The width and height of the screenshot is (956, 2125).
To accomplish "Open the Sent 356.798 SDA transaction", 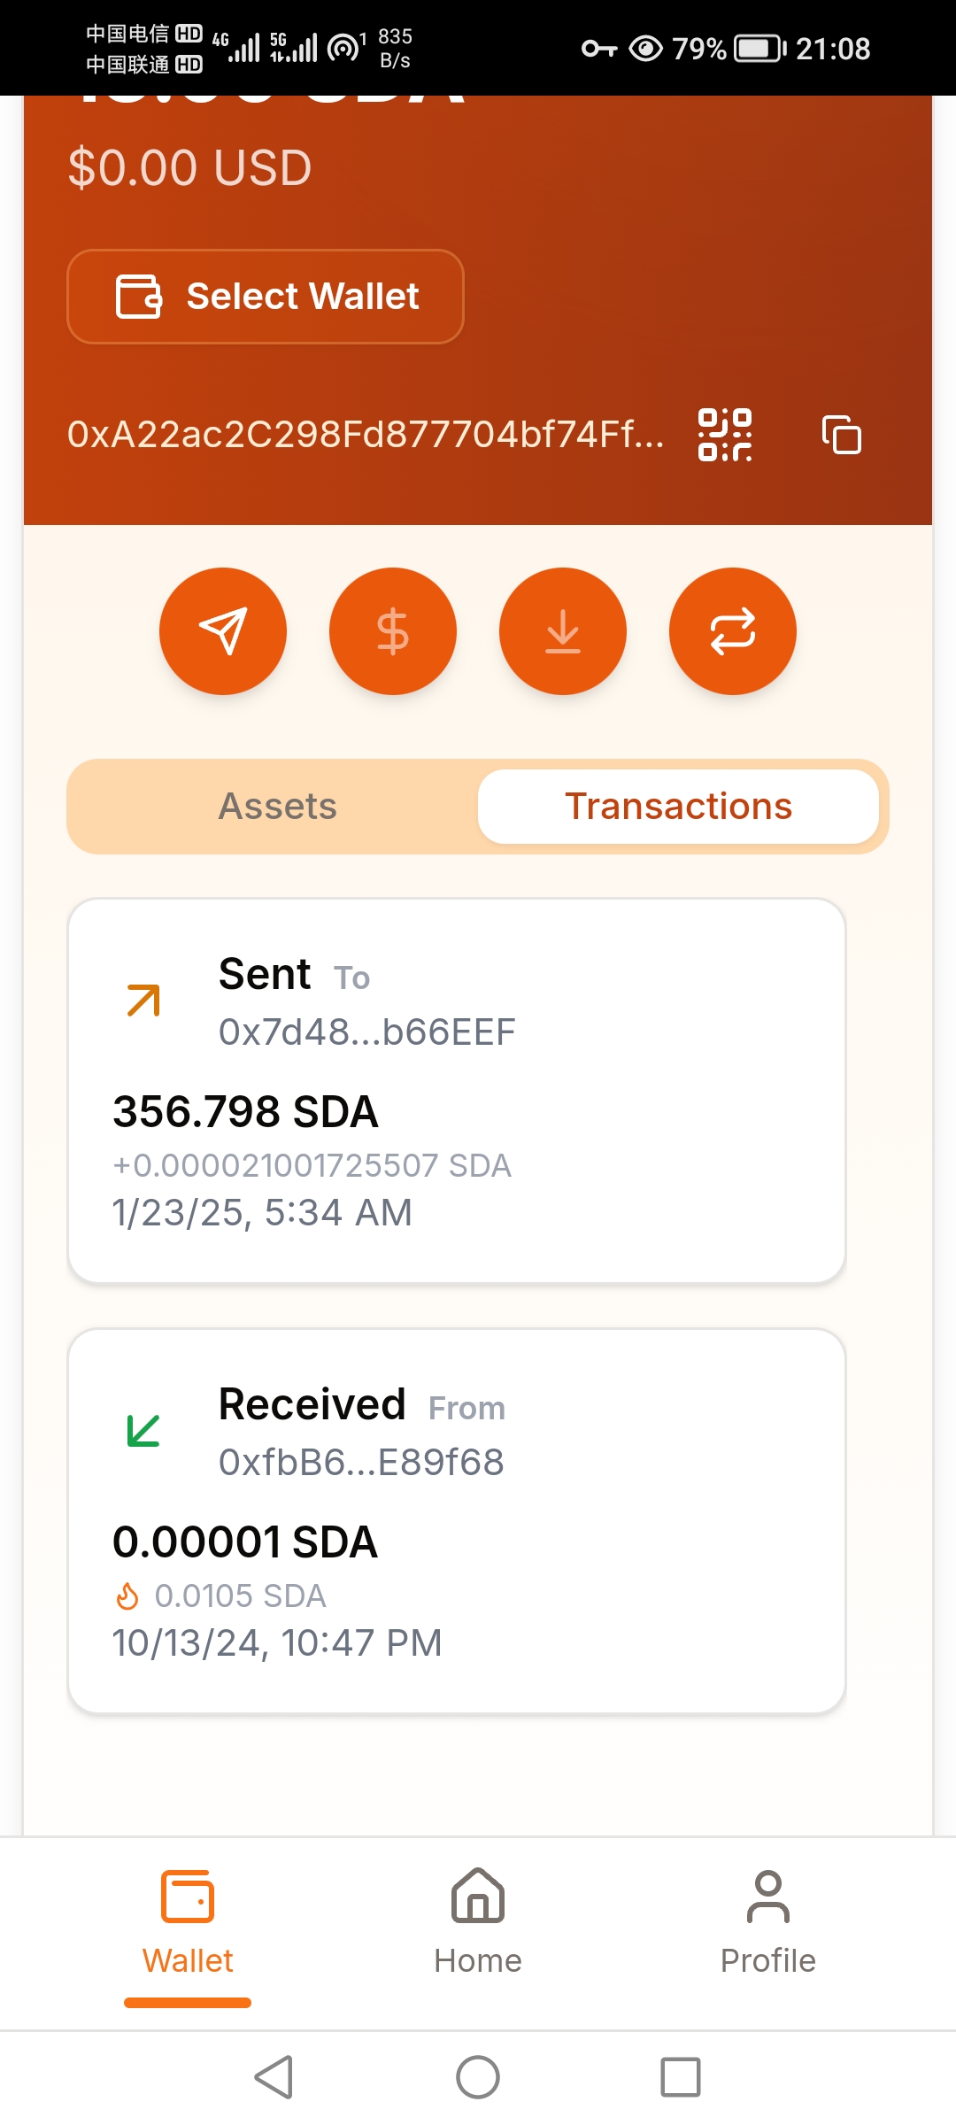I will (457, 1091).
